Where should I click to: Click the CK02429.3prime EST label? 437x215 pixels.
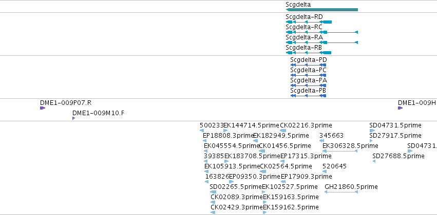point(237,207)
